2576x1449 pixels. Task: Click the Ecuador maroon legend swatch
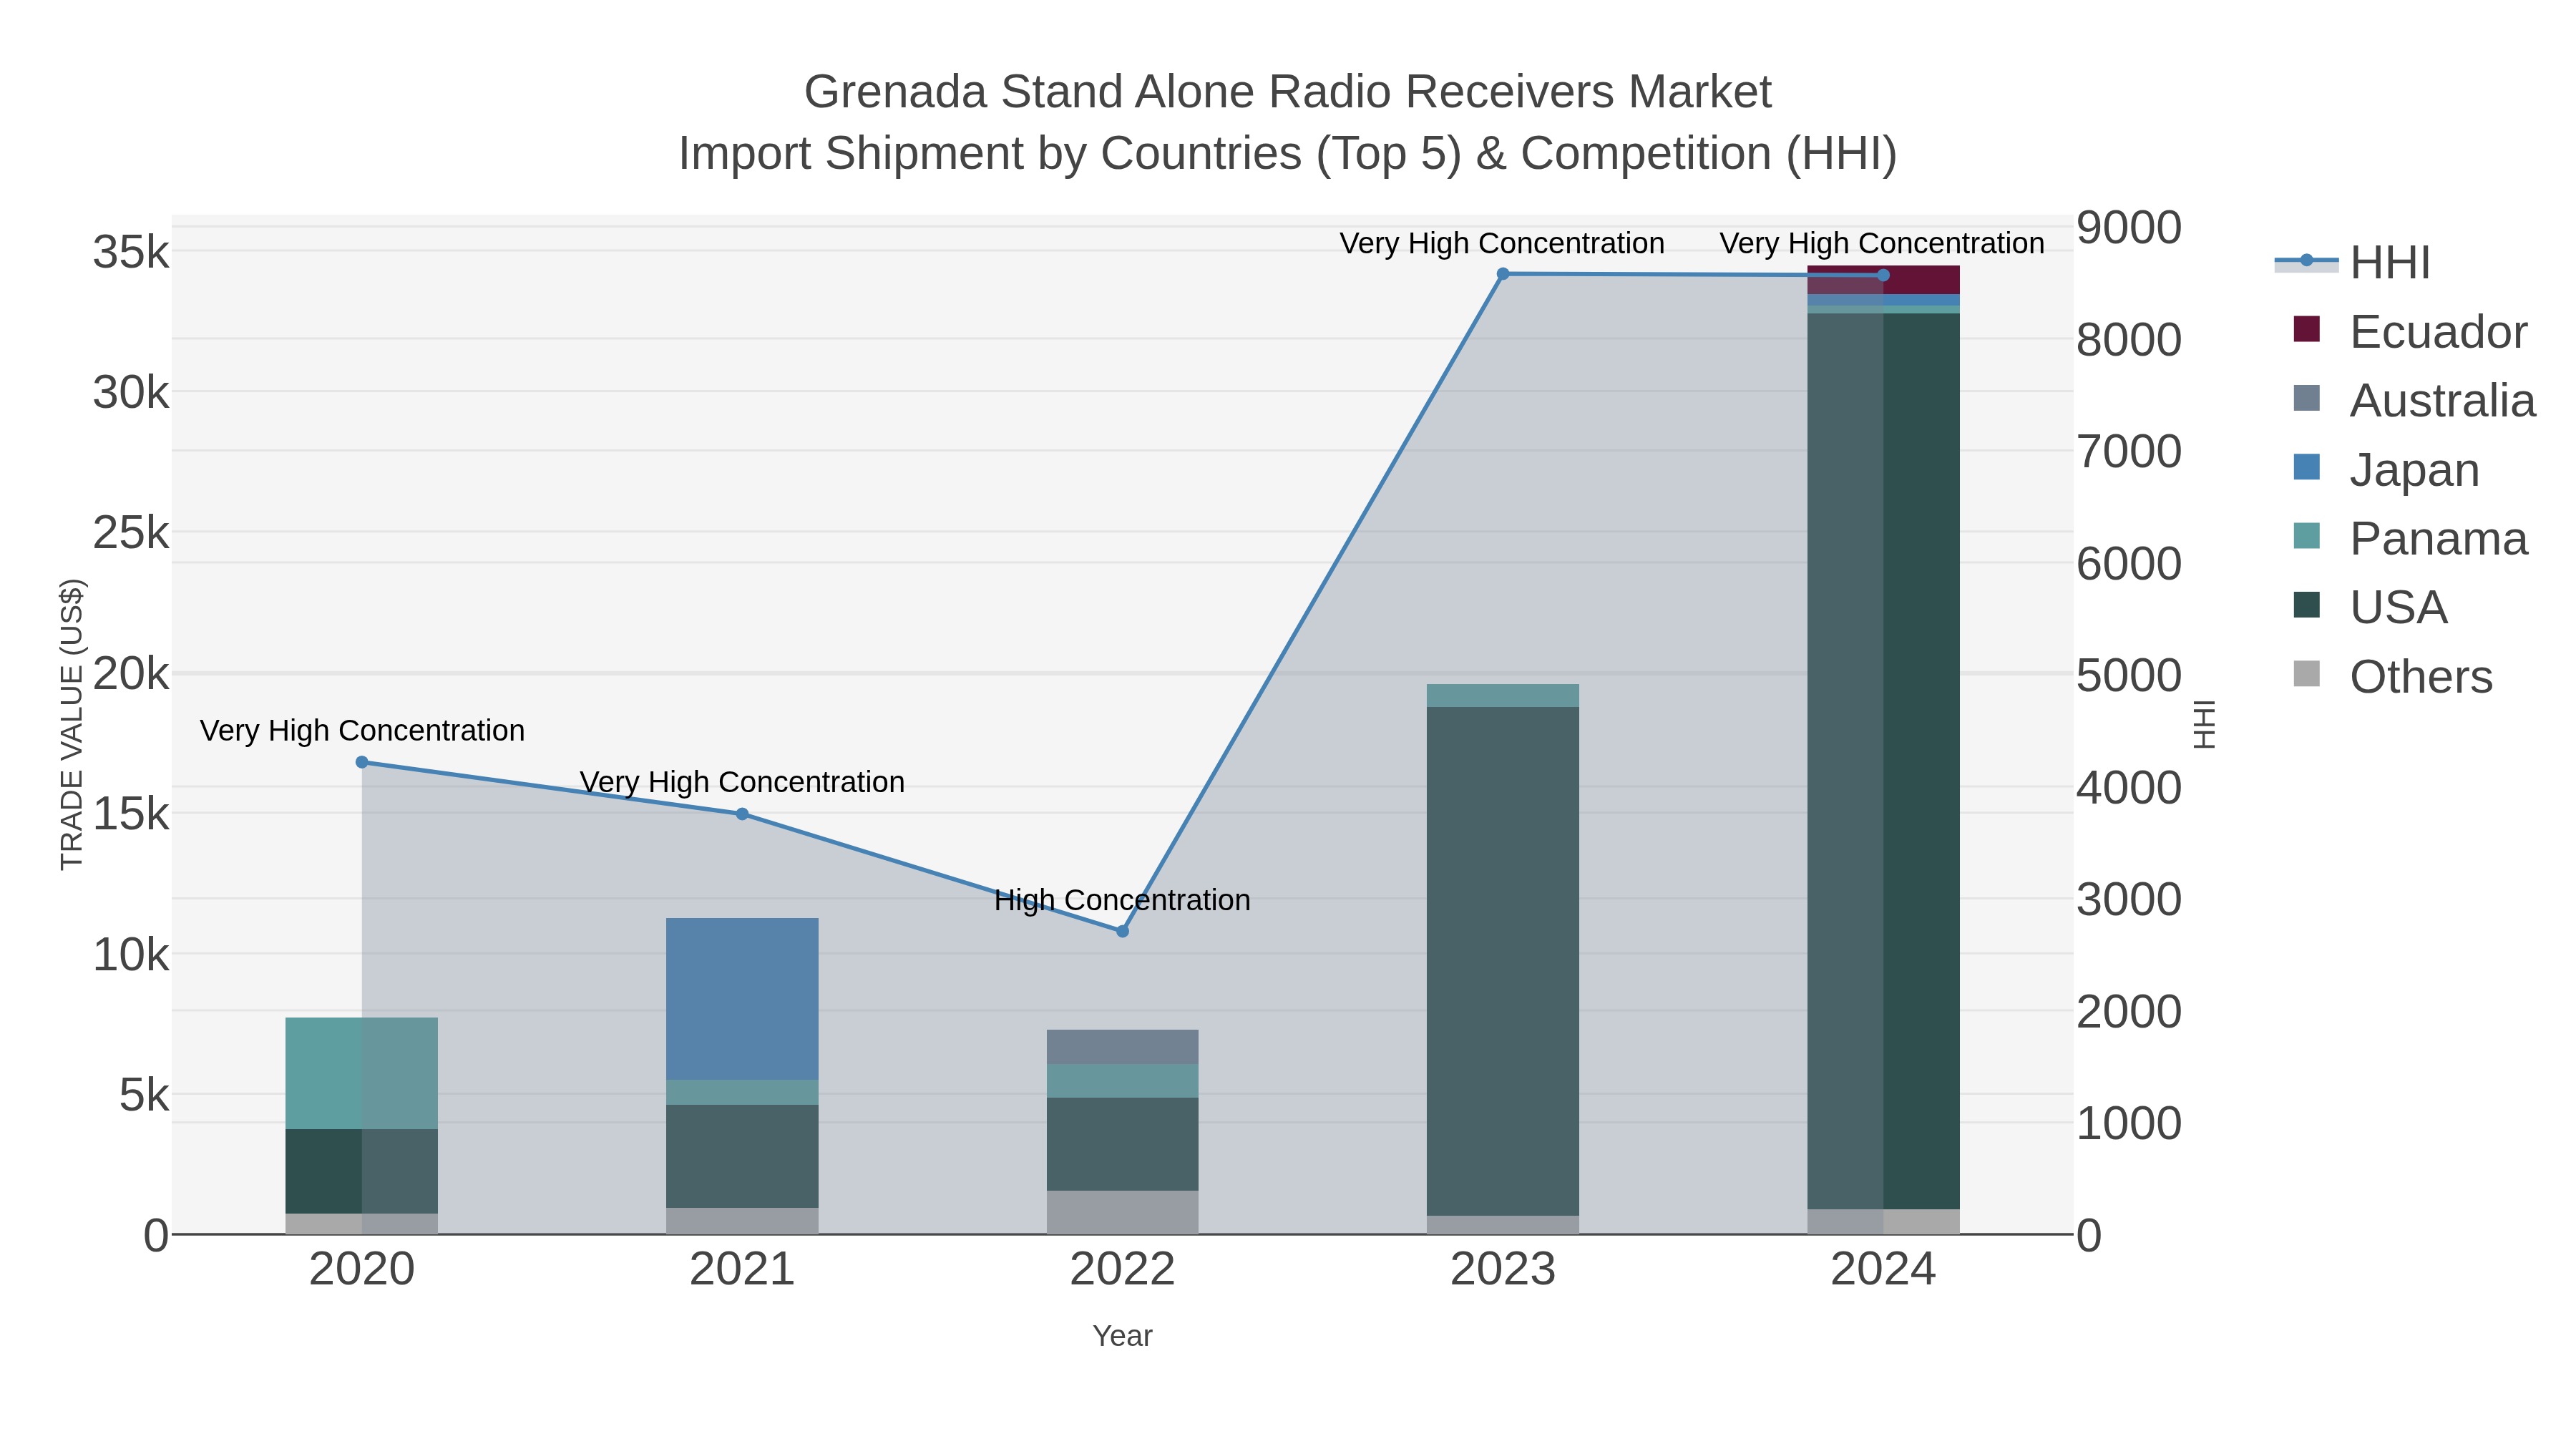pos(2306,329)
